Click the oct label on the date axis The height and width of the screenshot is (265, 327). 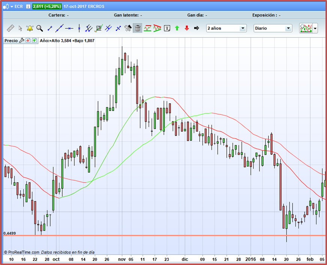(56, 259)
